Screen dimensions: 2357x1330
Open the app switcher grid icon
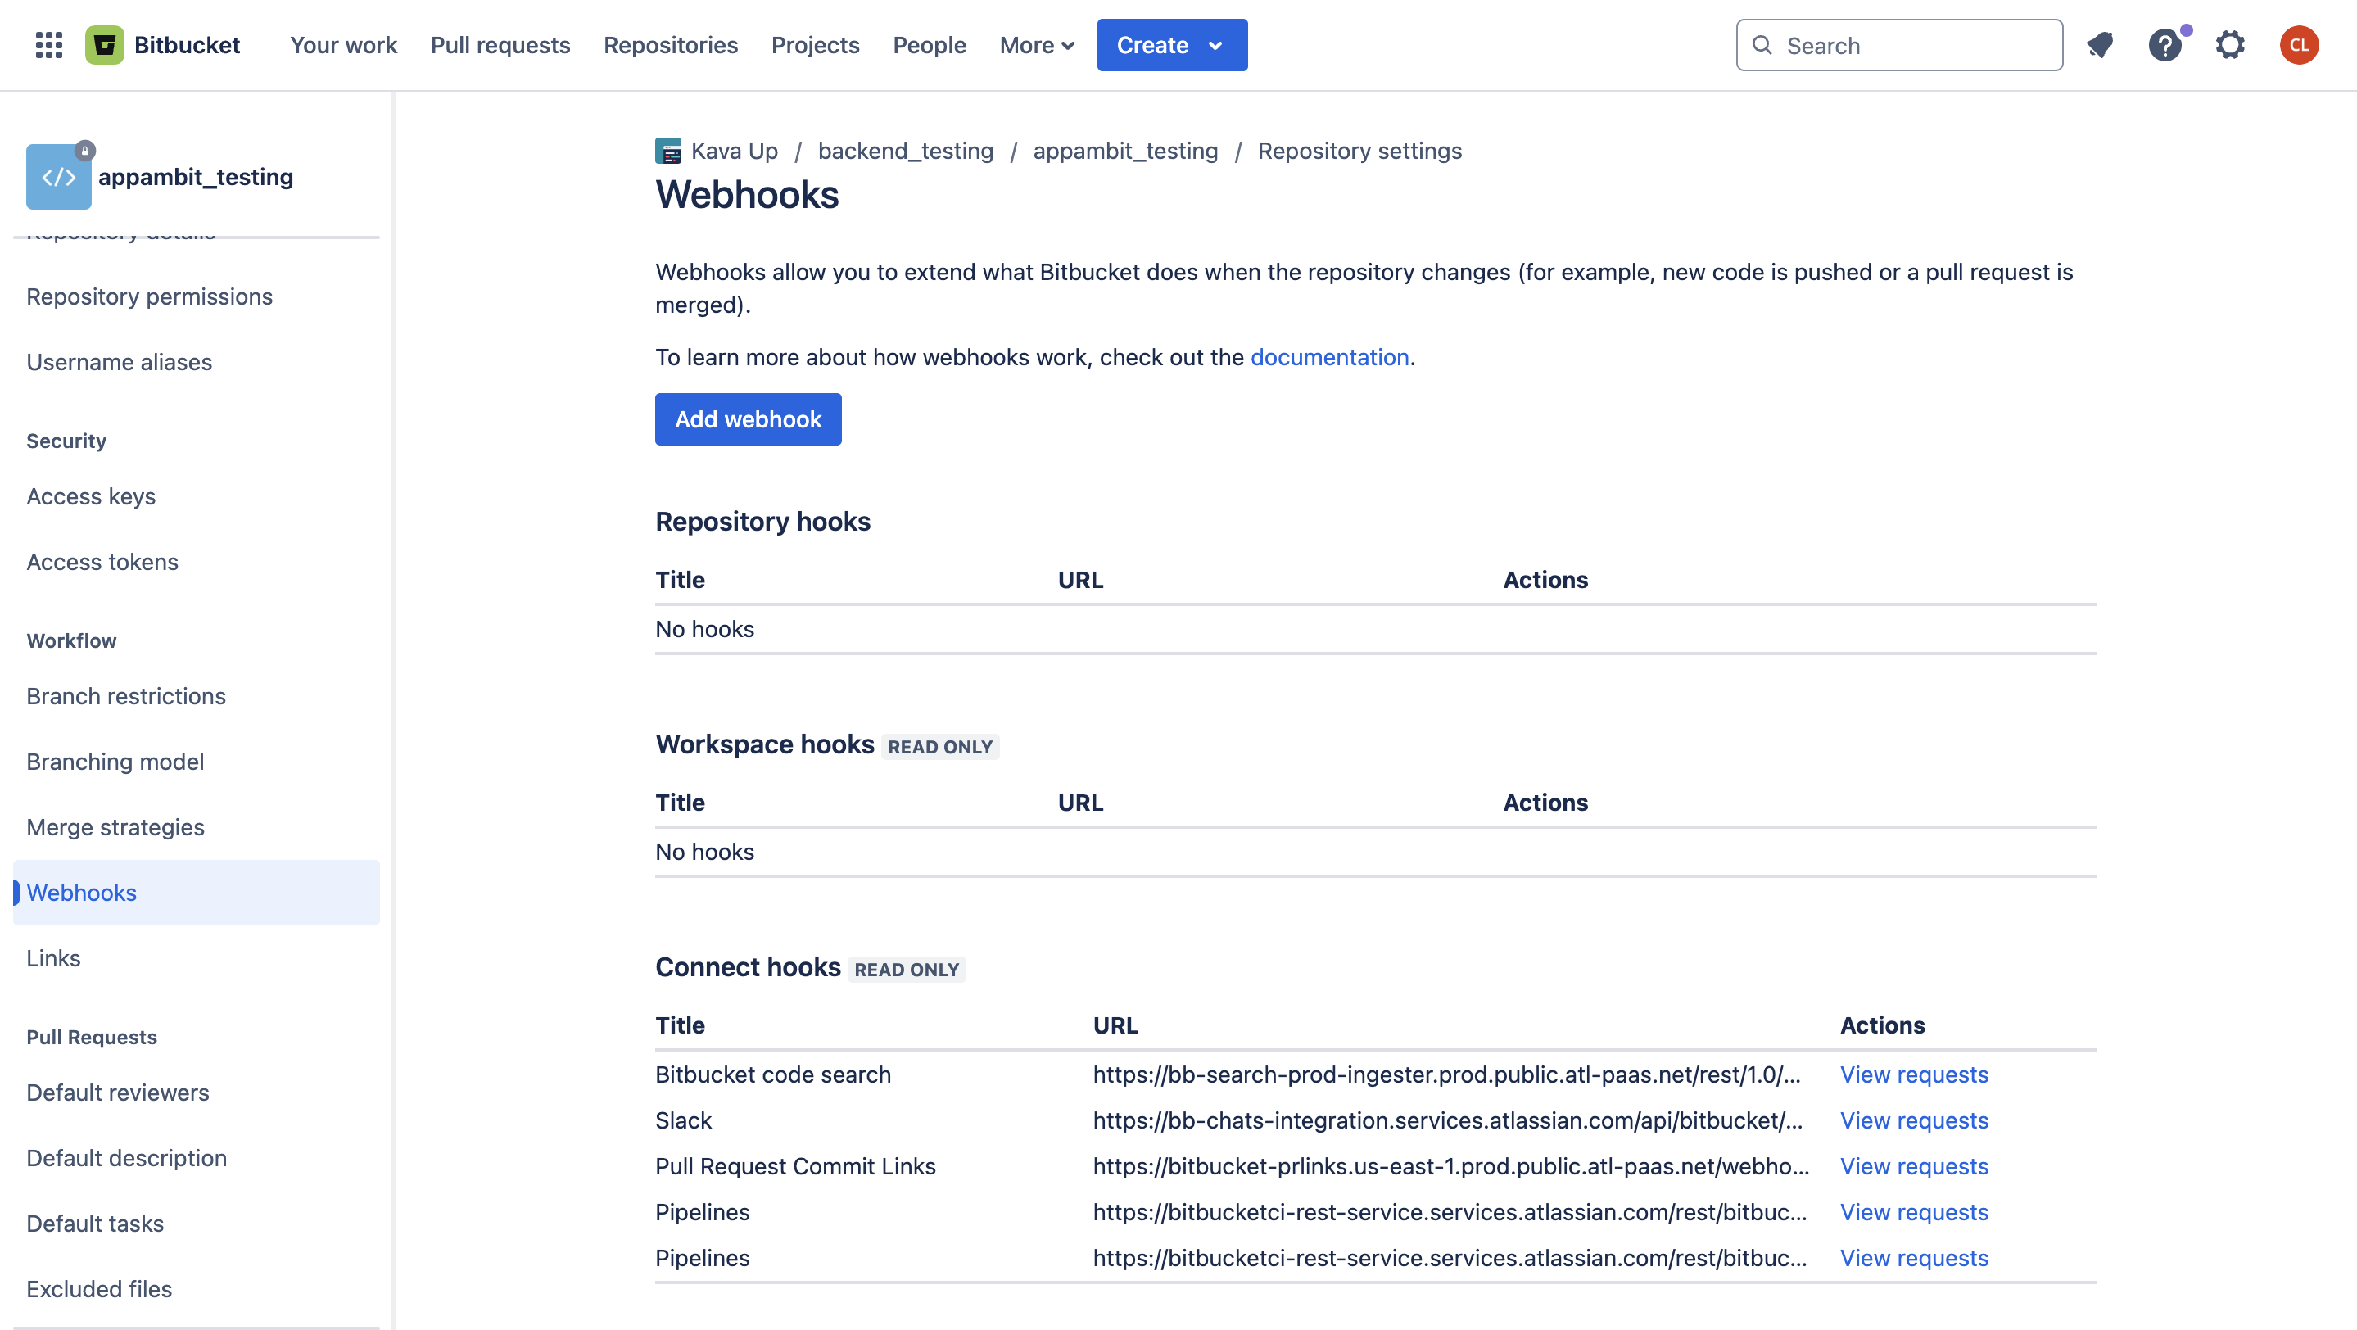[x=48, y=45]
